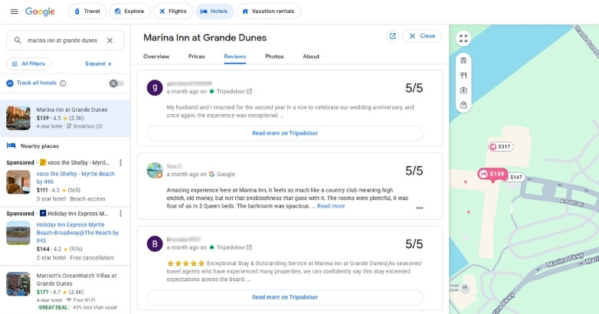Show info about Track all hotels
The height and width of the screenshot is (314, 599).
click(63, 83)
